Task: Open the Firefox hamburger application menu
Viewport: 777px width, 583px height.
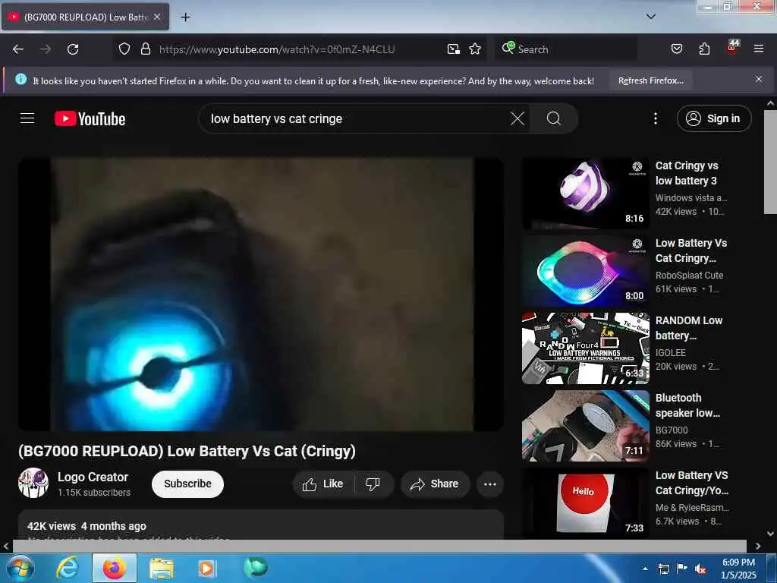Action: click(x=758, y=49)
